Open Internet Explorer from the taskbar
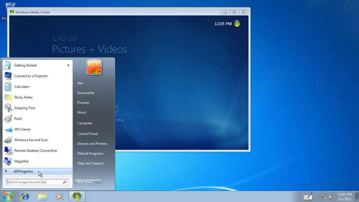The width and height of the screenshot is (359, 202). (25, 196)
